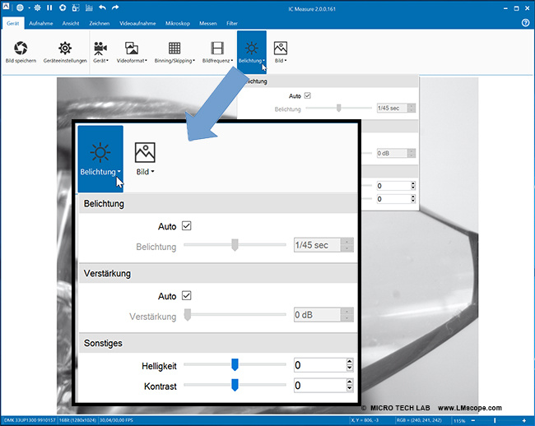
Task: Toggle small Auto exposure checkbox in background panel
Action: [x=308, y=95]
